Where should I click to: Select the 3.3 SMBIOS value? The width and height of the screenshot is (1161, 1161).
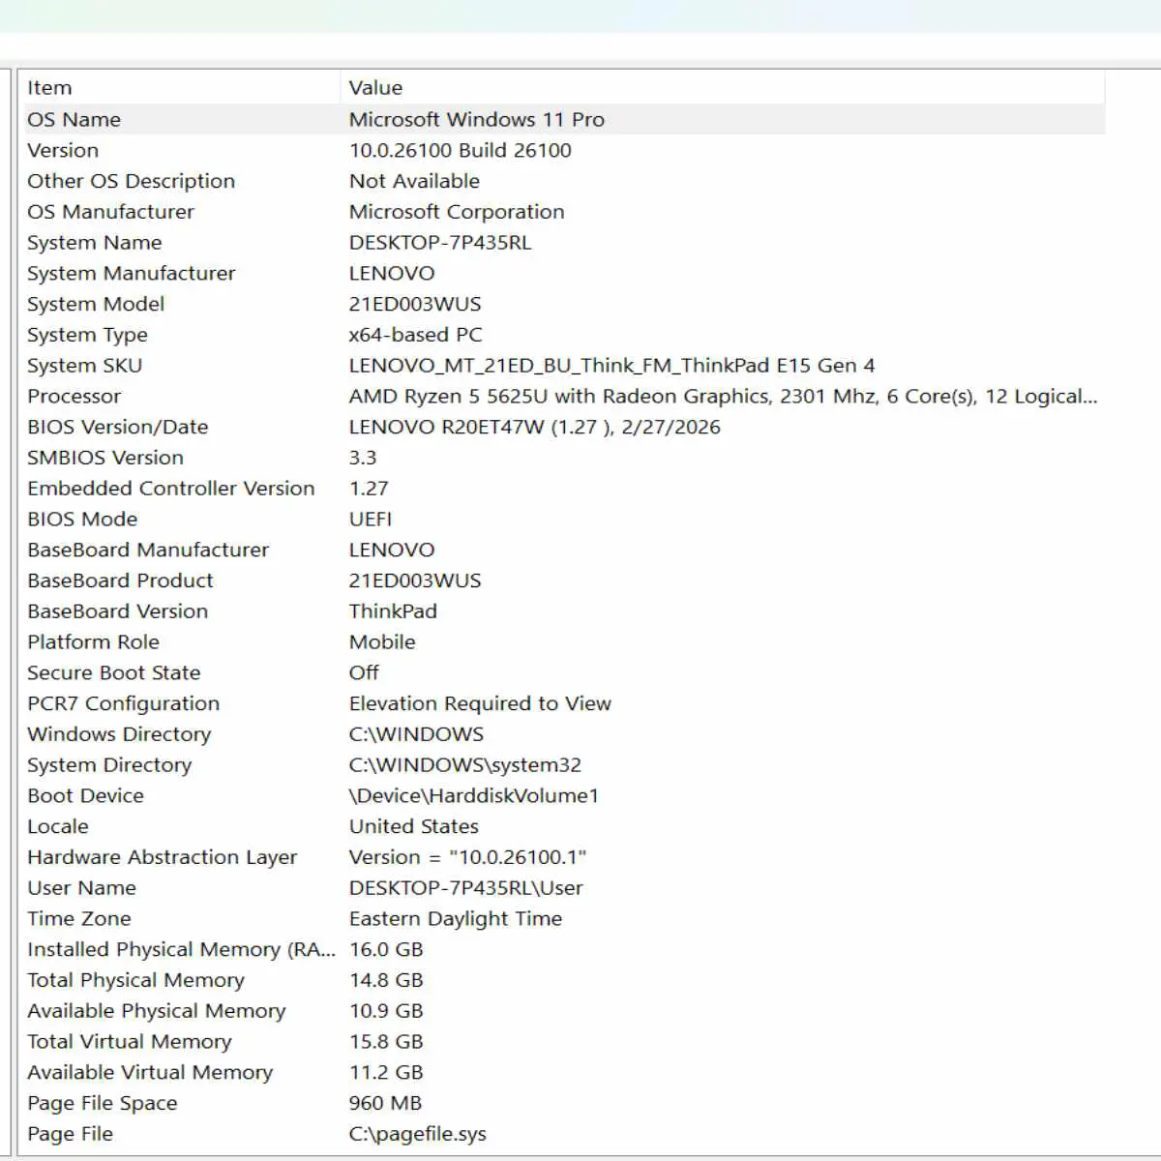point(363,458)
